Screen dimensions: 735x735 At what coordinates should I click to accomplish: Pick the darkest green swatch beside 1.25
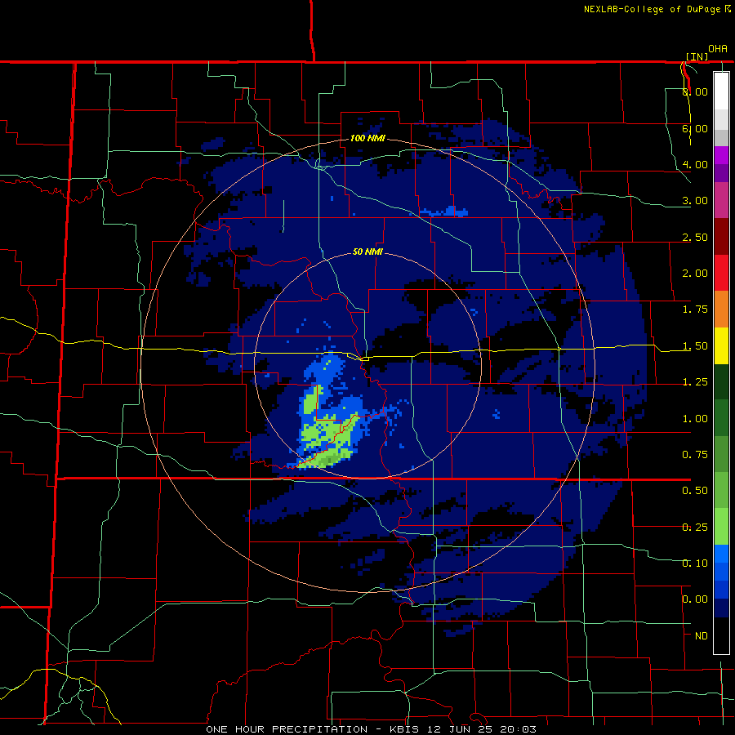[721, 381]
